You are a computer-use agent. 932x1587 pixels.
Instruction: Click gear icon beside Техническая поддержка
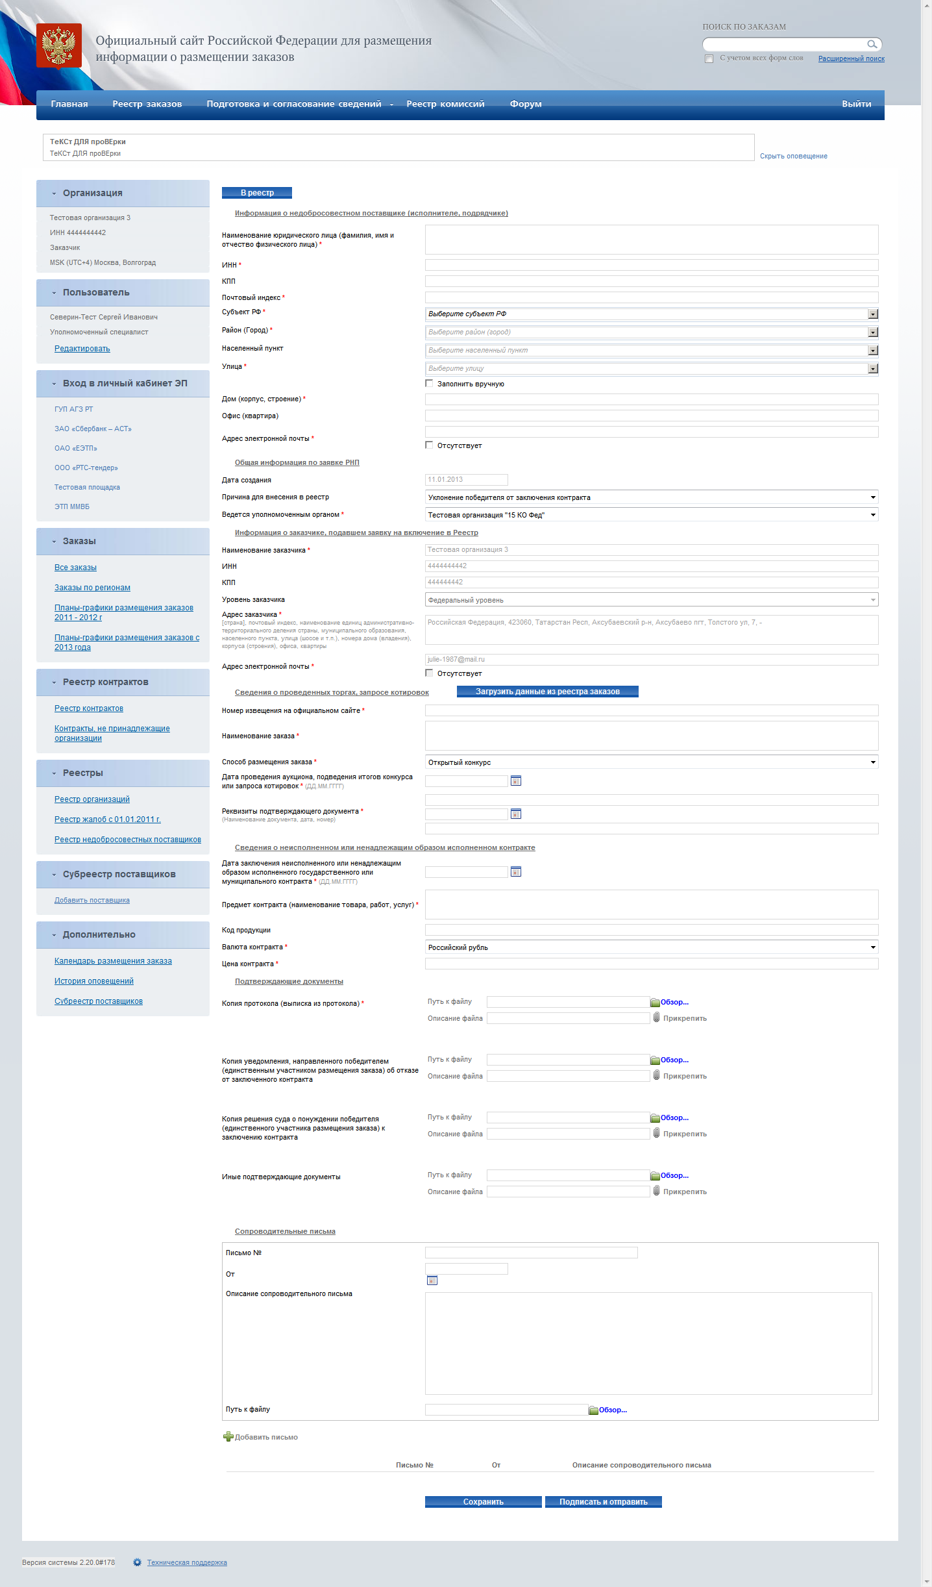pos(138,1562)
